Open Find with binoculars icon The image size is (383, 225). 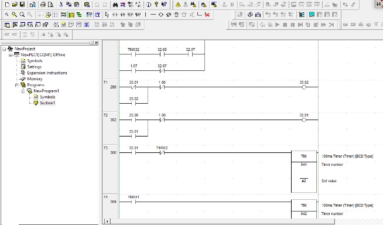115,5
